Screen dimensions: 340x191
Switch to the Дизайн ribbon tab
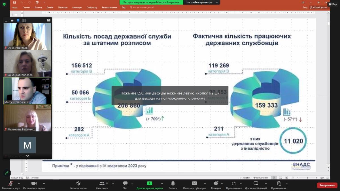click(50, 7)
